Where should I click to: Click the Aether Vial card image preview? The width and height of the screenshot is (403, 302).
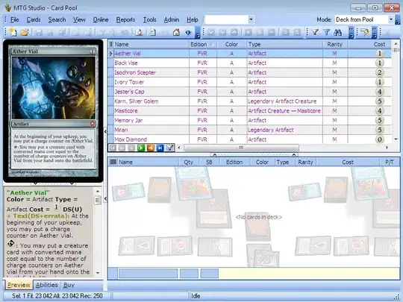pos(53,111)
